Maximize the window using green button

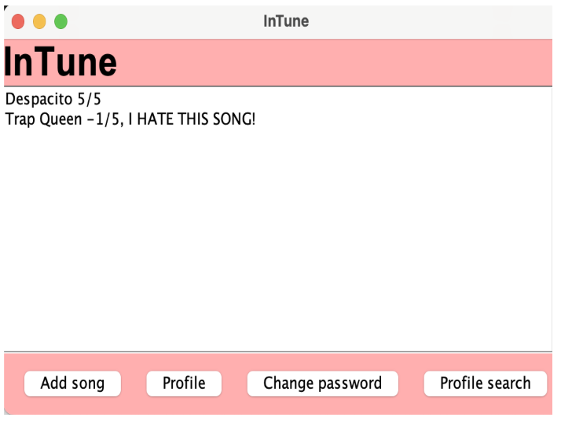60,22
